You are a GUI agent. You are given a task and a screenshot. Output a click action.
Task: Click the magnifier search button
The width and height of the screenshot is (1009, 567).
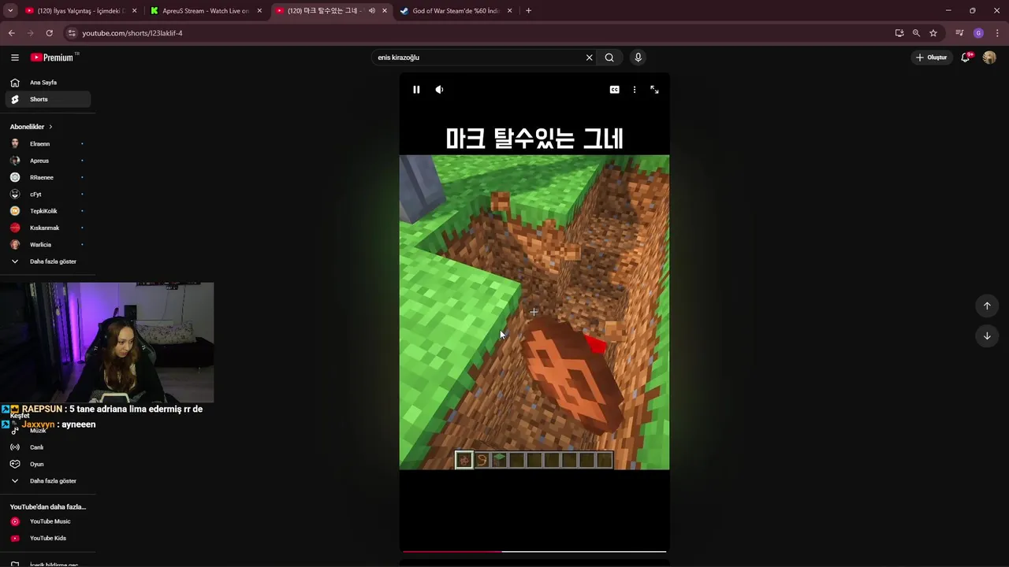tap(609, 57)
